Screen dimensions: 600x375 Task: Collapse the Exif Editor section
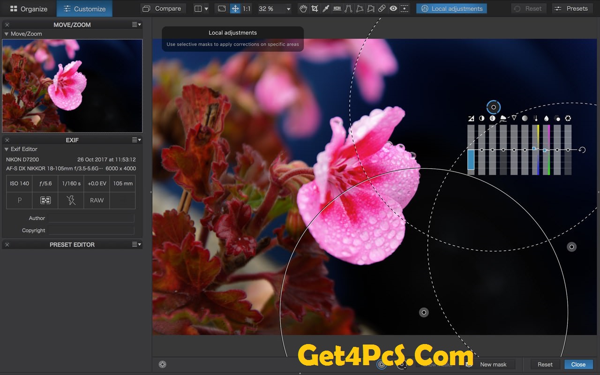pos(7,149)
